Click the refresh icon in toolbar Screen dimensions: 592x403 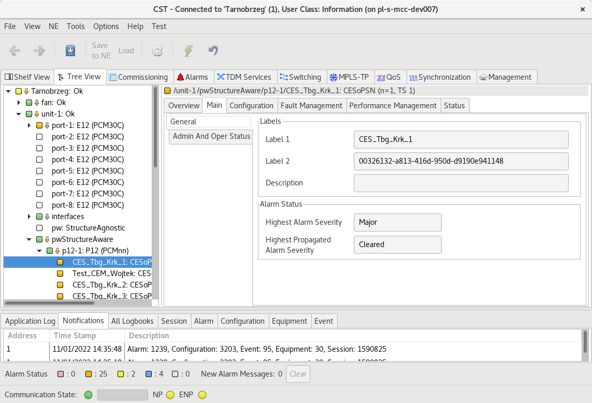[x=157, y=51]
